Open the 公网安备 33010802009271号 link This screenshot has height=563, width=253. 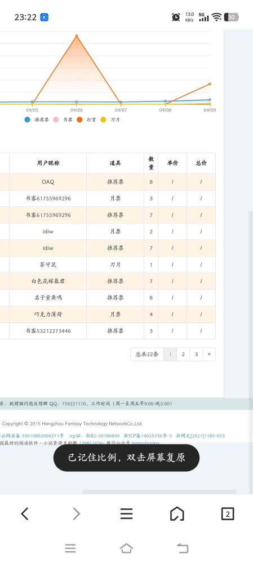point(32,436)
